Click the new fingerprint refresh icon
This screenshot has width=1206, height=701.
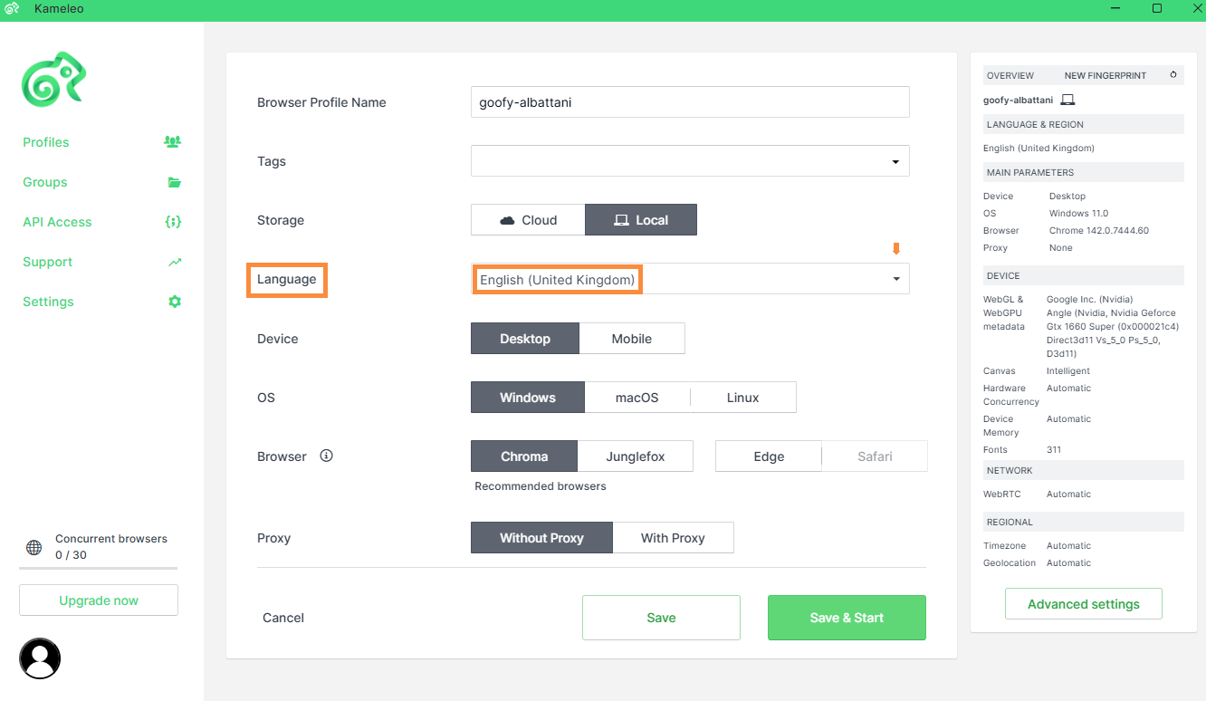coord(1173,75)
